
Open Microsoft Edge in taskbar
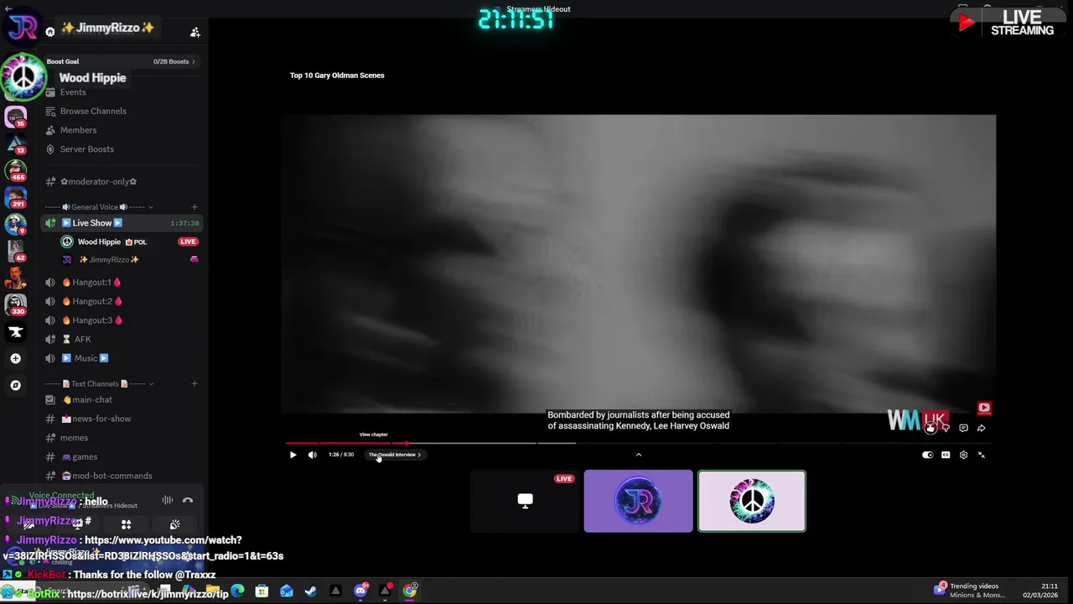click(238, 591)
